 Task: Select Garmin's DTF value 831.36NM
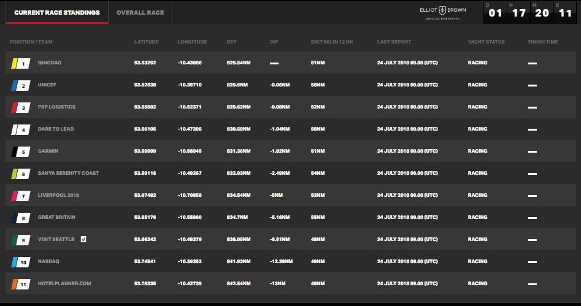(239, 151)
